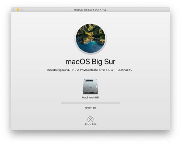Click the window title macOS Big Surインストール
This screenshot has width=181, height=145.
point(90,10)
